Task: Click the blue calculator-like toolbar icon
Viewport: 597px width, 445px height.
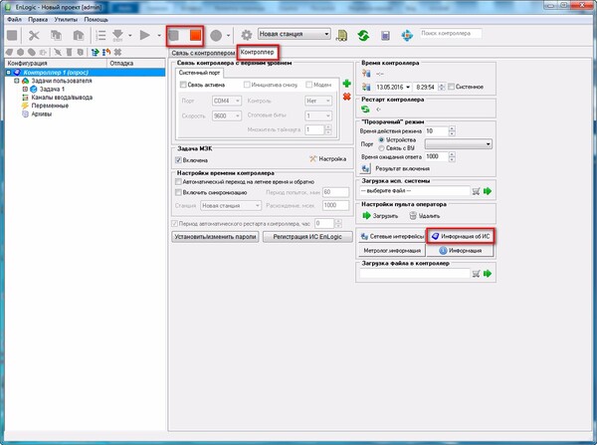Action: tap(385, 36)
